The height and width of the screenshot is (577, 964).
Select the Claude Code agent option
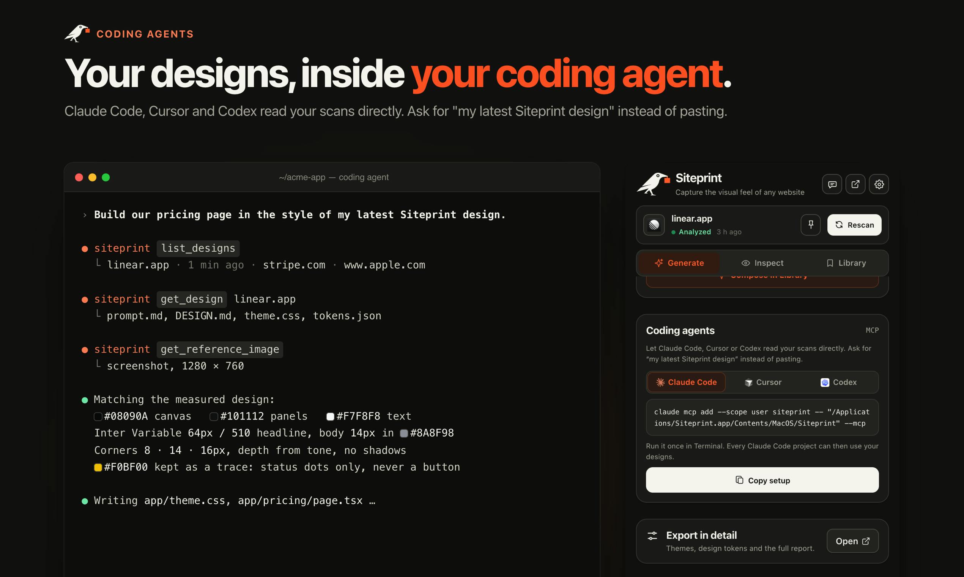tap(687, 382)
